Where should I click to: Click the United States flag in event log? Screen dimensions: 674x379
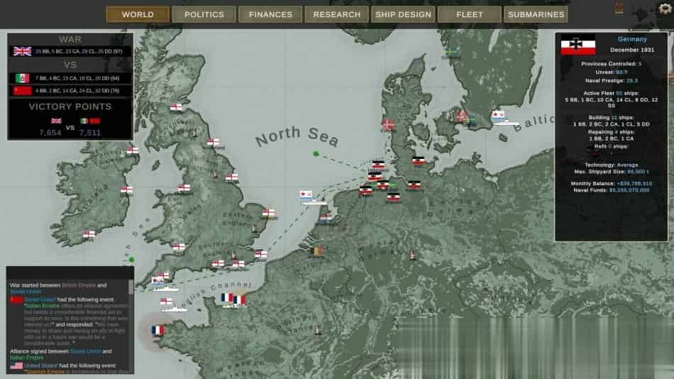click(x=16, y=366)
